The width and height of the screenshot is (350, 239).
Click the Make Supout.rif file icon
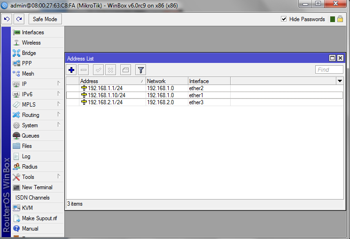click(17, 218)
